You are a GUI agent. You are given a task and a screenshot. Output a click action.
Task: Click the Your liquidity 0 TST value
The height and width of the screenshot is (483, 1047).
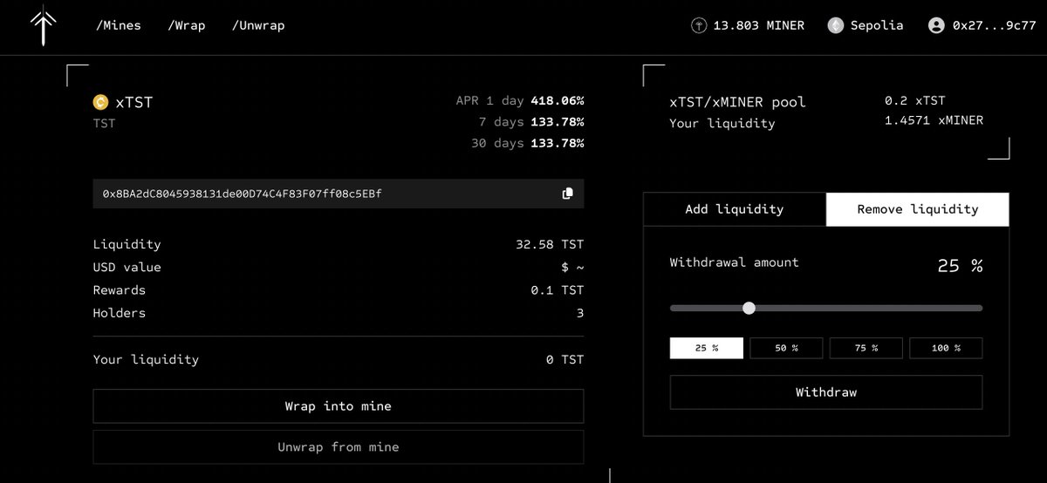(565, 359)
